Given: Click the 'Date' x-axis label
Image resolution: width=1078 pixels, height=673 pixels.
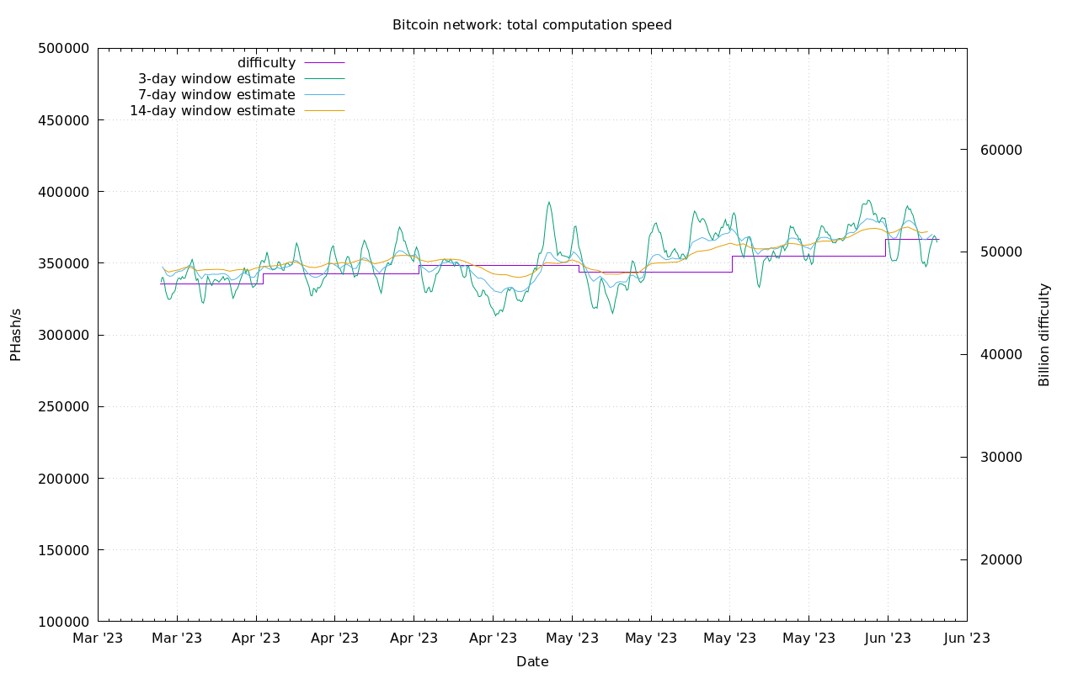Looking at the screenshot, I should pyautogui.click(x=532, y=662).
